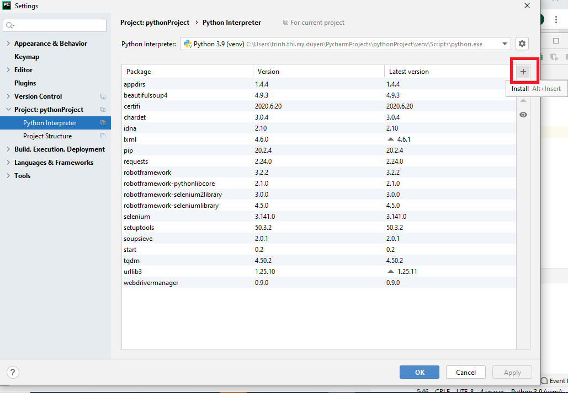The width and height of the screenshot is (568, 393).
Task: Open the three-dot menu in background window
Action: 556,19
